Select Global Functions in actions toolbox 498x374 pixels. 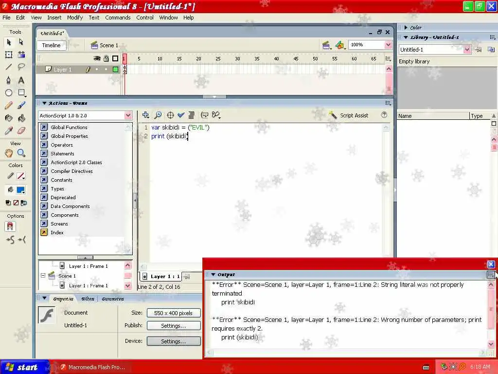69,127
